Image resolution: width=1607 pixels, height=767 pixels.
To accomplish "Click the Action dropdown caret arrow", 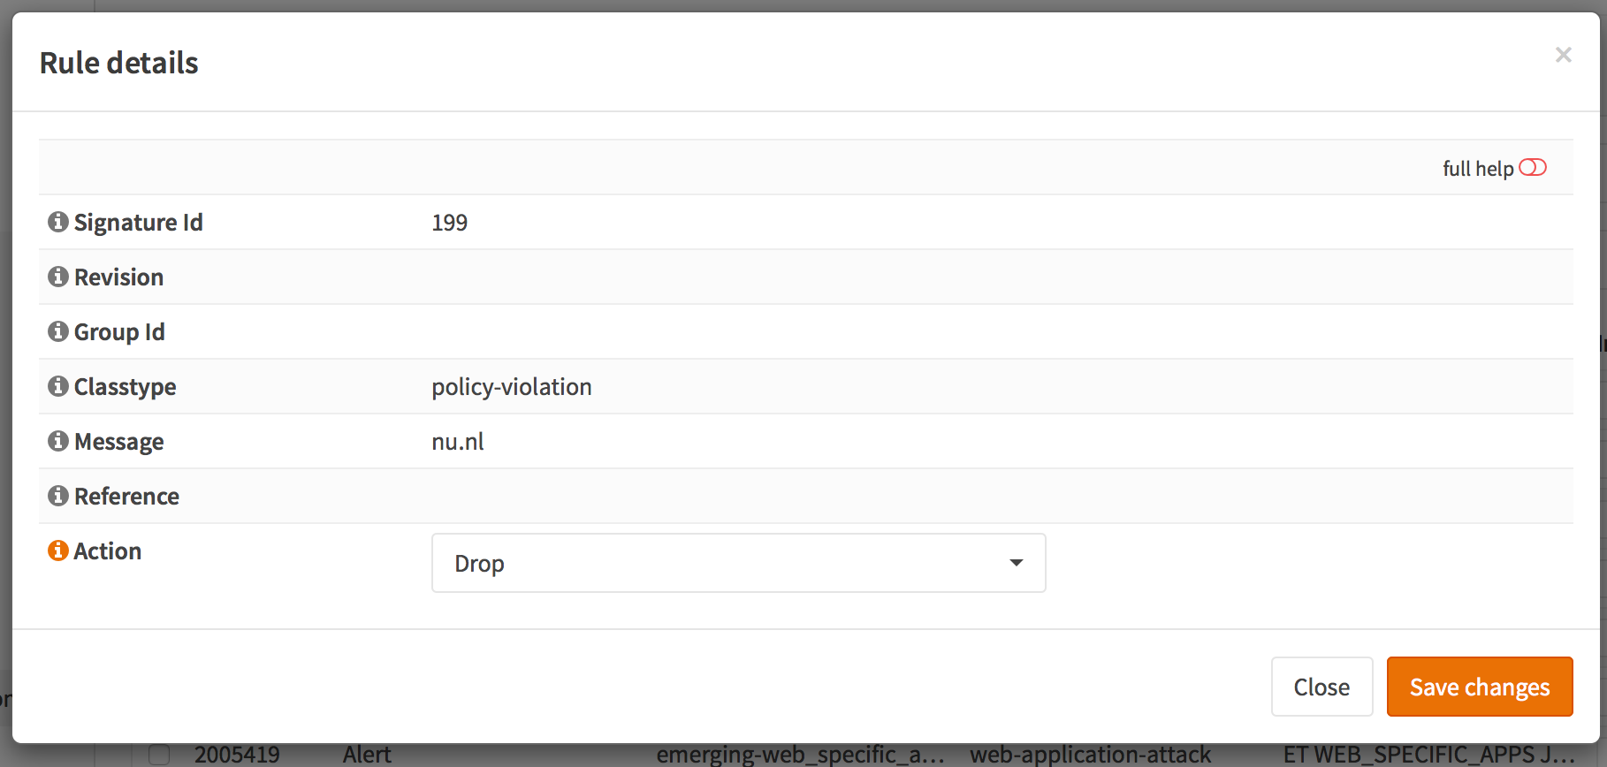I will pyautogui.click(x=1017, y=563).
